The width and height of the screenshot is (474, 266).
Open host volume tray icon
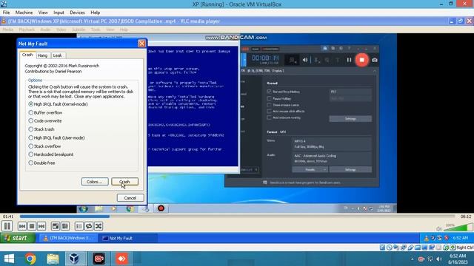point(439,259)
